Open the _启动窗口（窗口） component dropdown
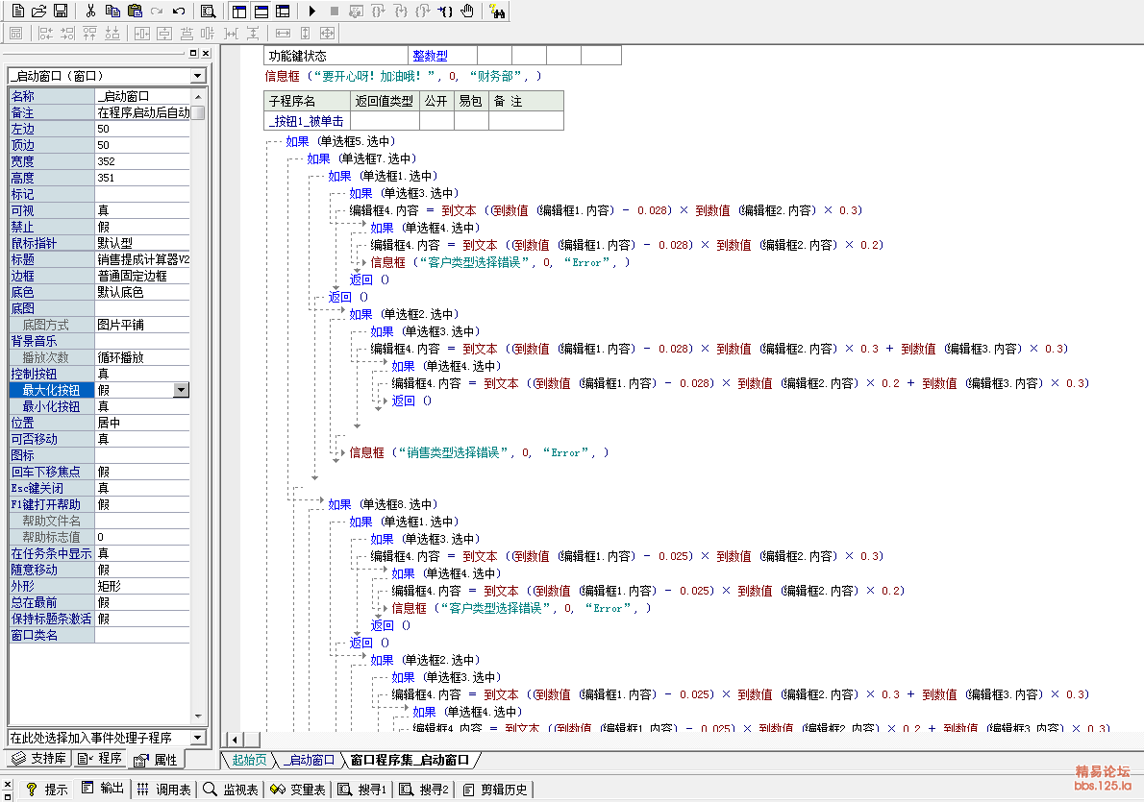1144x802 pixels. coord(198,76)
